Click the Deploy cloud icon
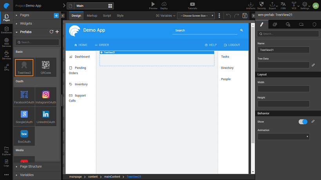 [164, 4]
